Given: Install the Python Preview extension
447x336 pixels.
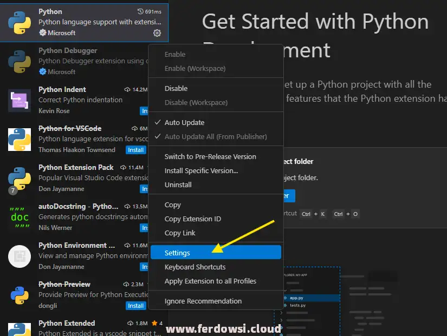Looking at the screenshot, I should (x=135, y=306).
